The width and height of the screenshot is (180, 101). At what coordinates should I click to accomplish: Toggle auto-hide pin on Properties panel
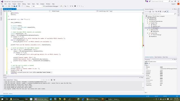(174, 60)
